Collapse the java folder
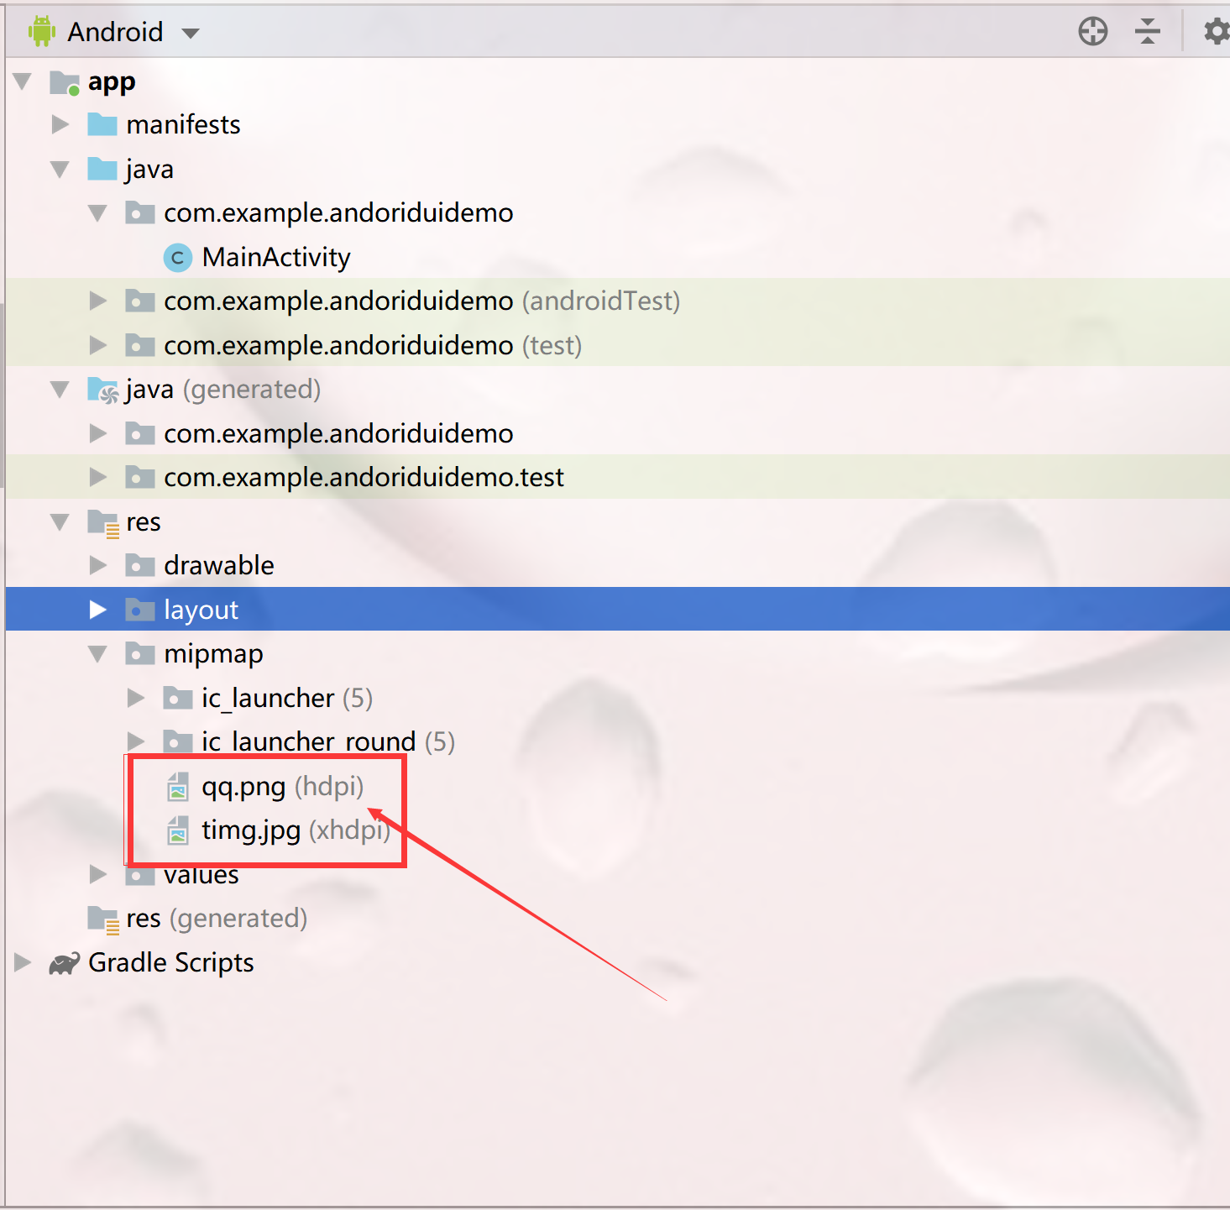 tap(60, 169)
